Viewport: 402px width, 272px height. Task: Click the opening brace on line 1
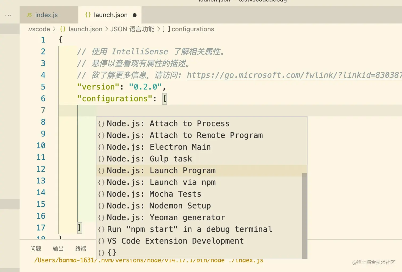(x=61, y=40)
